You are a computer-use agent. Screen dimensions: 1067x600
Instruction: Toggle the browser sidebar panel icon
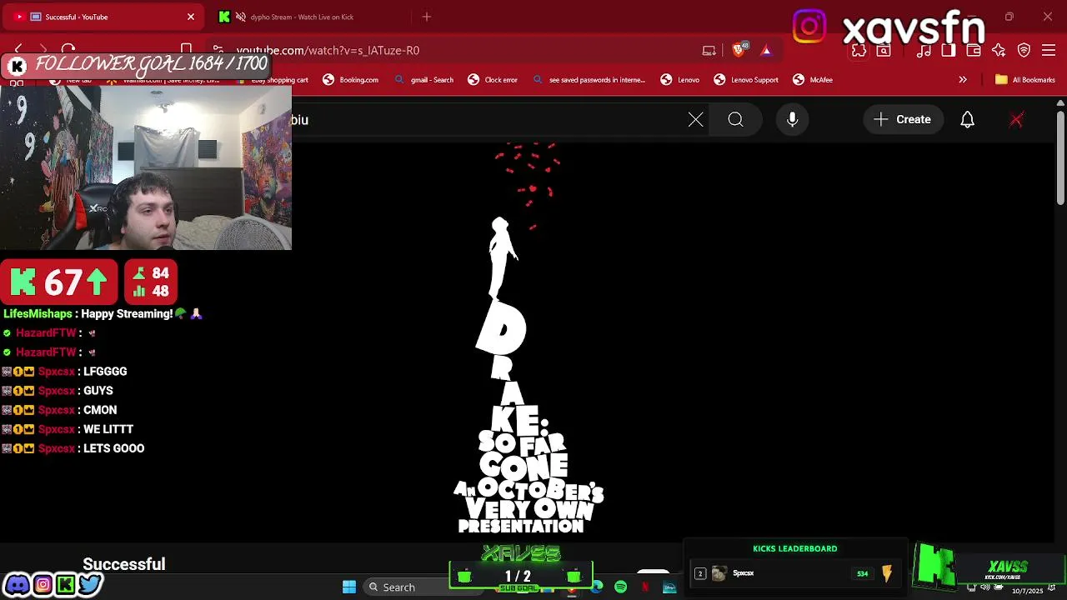point(949,51)
